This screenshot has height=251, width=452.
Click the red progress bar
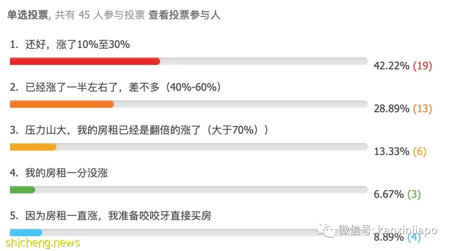(85, 61)
